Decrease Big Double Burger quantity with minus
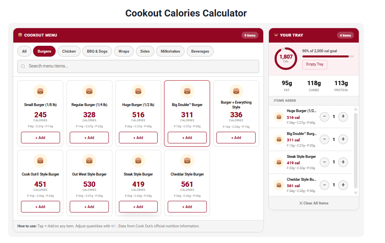 pyautogui.click(x=325, y=139)
